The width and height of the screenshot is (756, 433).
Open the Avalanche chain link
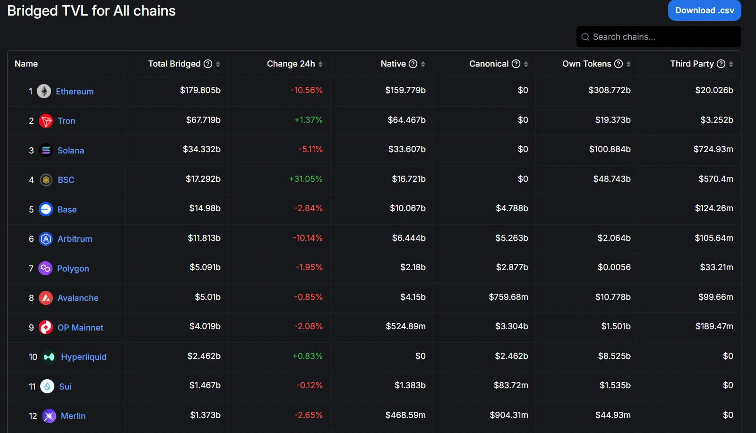78,298
